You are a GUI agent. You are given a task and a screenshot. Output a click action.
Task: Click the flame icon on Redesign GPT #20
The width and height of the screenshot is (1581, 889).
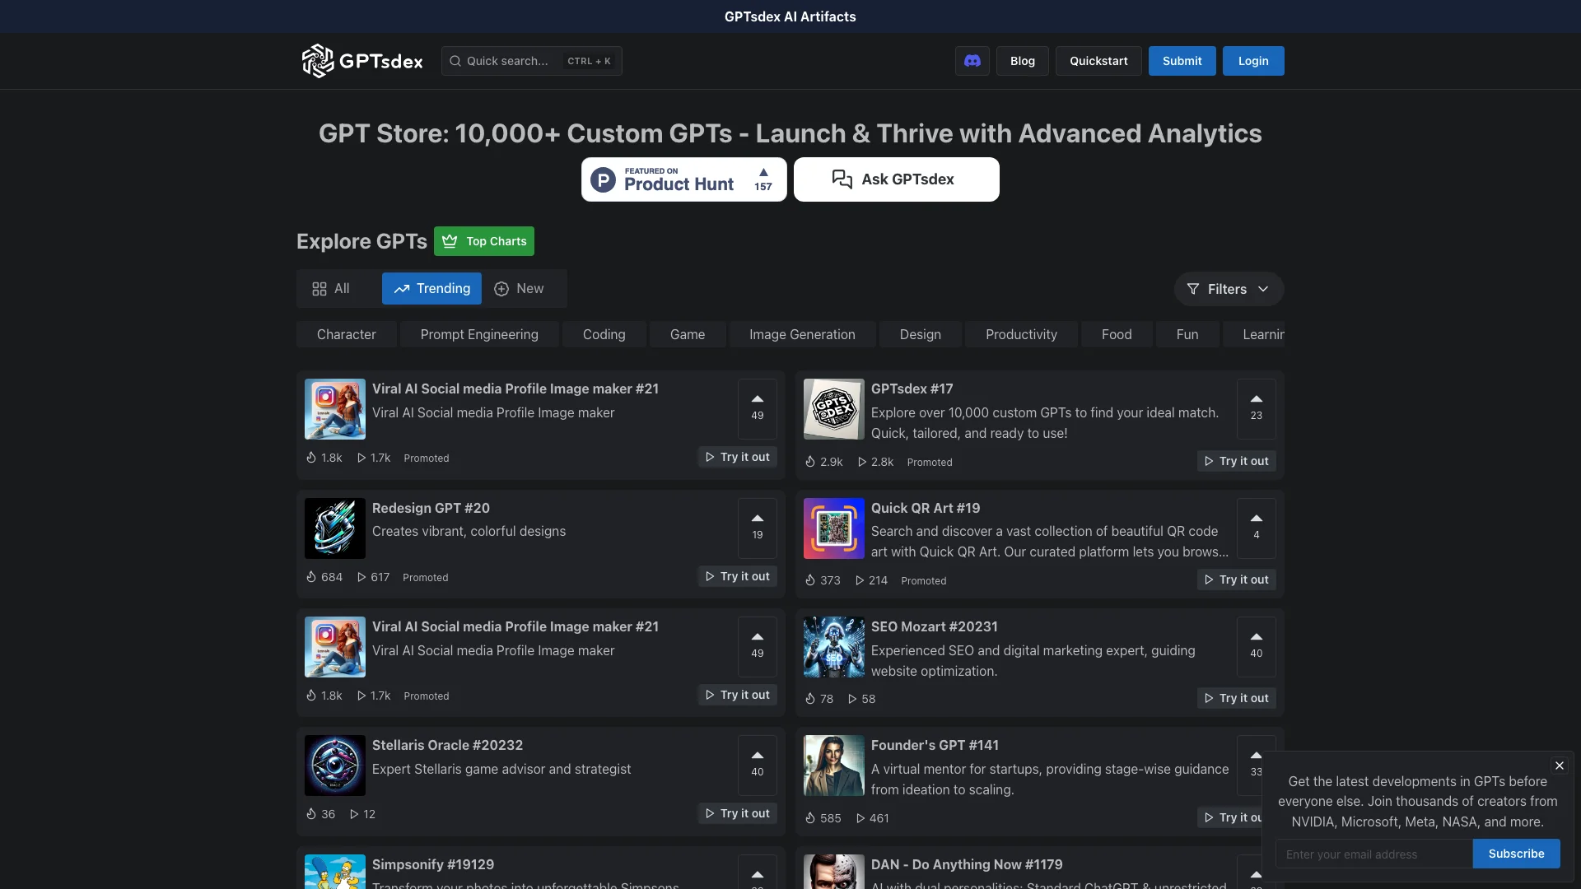coord(311,577)
